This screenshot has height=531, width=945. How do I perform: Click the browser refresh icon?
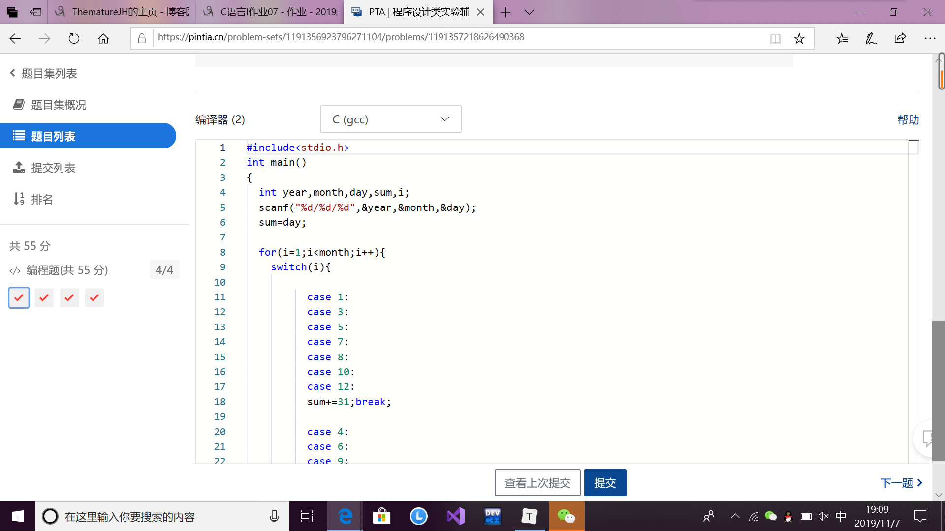coord(74,38)
